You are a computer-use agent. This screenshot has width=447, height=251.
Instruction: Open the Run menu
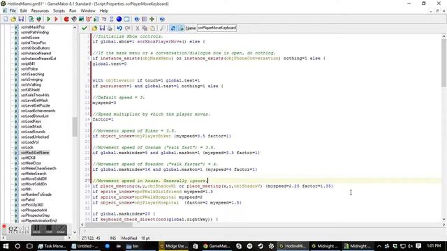pyautogui.click(x=73, y=11)
